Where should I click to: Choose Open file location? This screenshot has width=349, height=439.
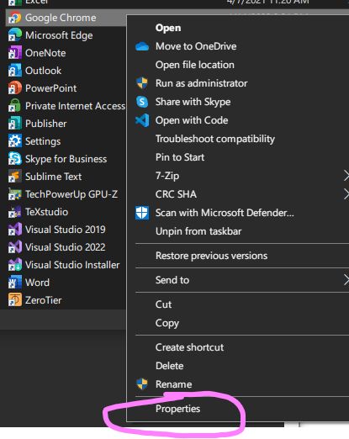click(195, 65)
